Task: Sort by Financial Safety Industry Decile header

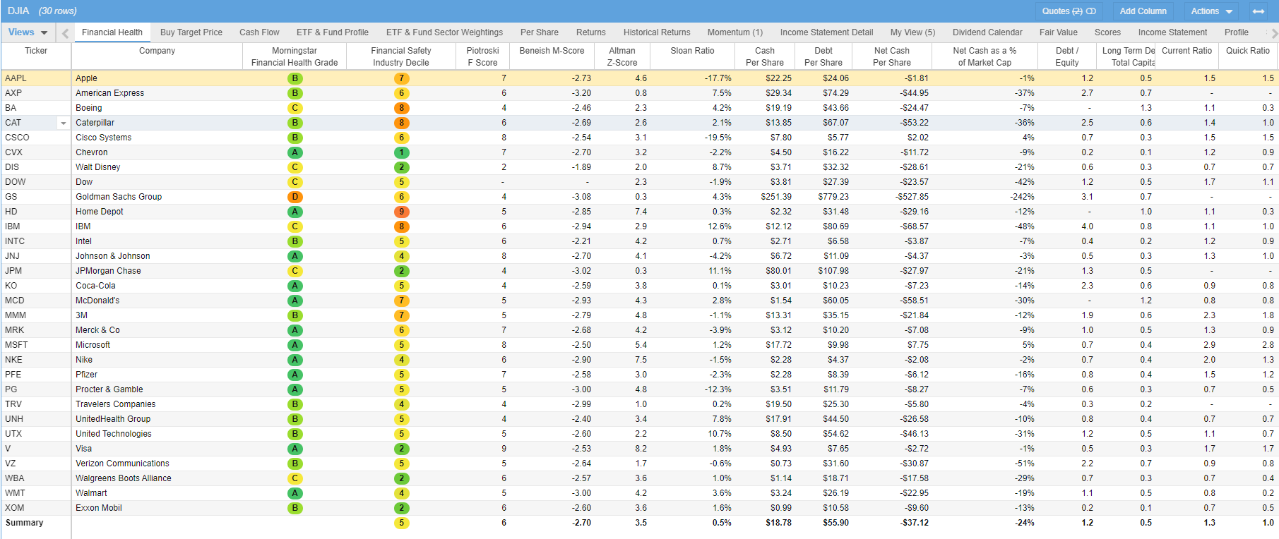Action: pos(401,56)
